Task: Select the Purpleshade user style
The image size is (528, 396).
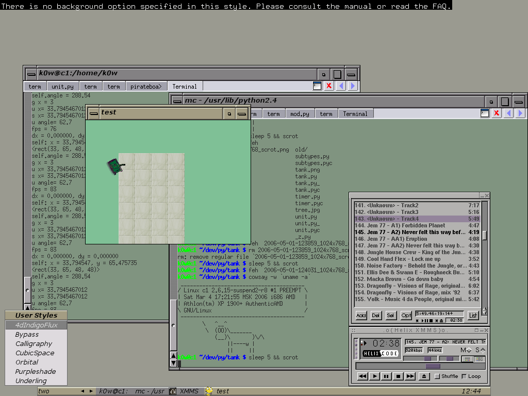Action: click(35, 371)
